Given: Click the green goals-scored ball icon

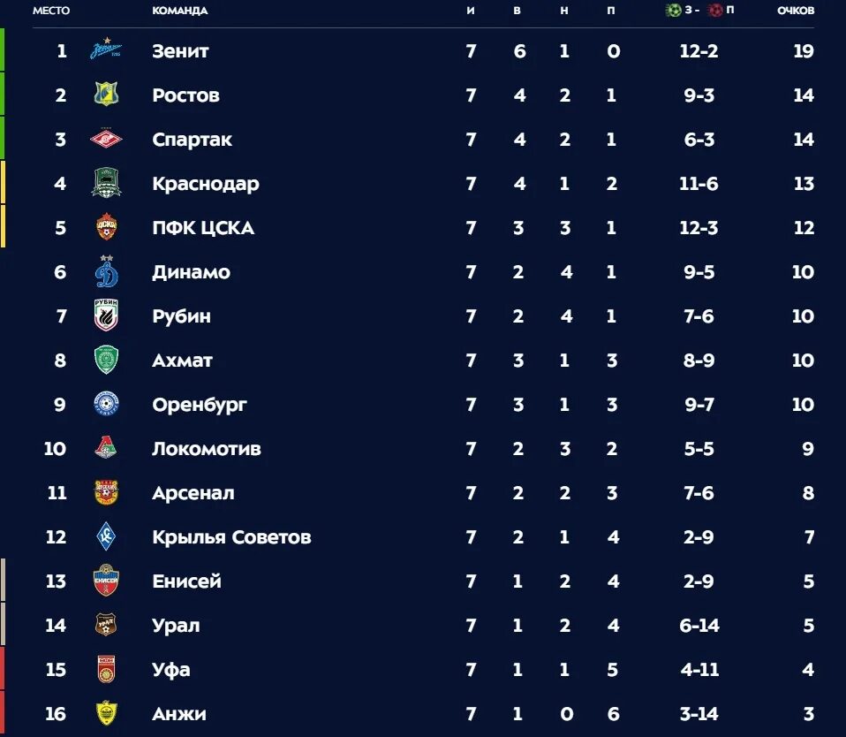Looking at the screenshot, I should tap(675, 11).
